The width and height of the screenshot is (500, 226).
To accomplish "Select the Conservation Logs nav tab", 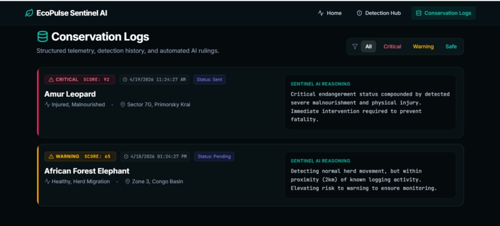I will coord(444,13).
